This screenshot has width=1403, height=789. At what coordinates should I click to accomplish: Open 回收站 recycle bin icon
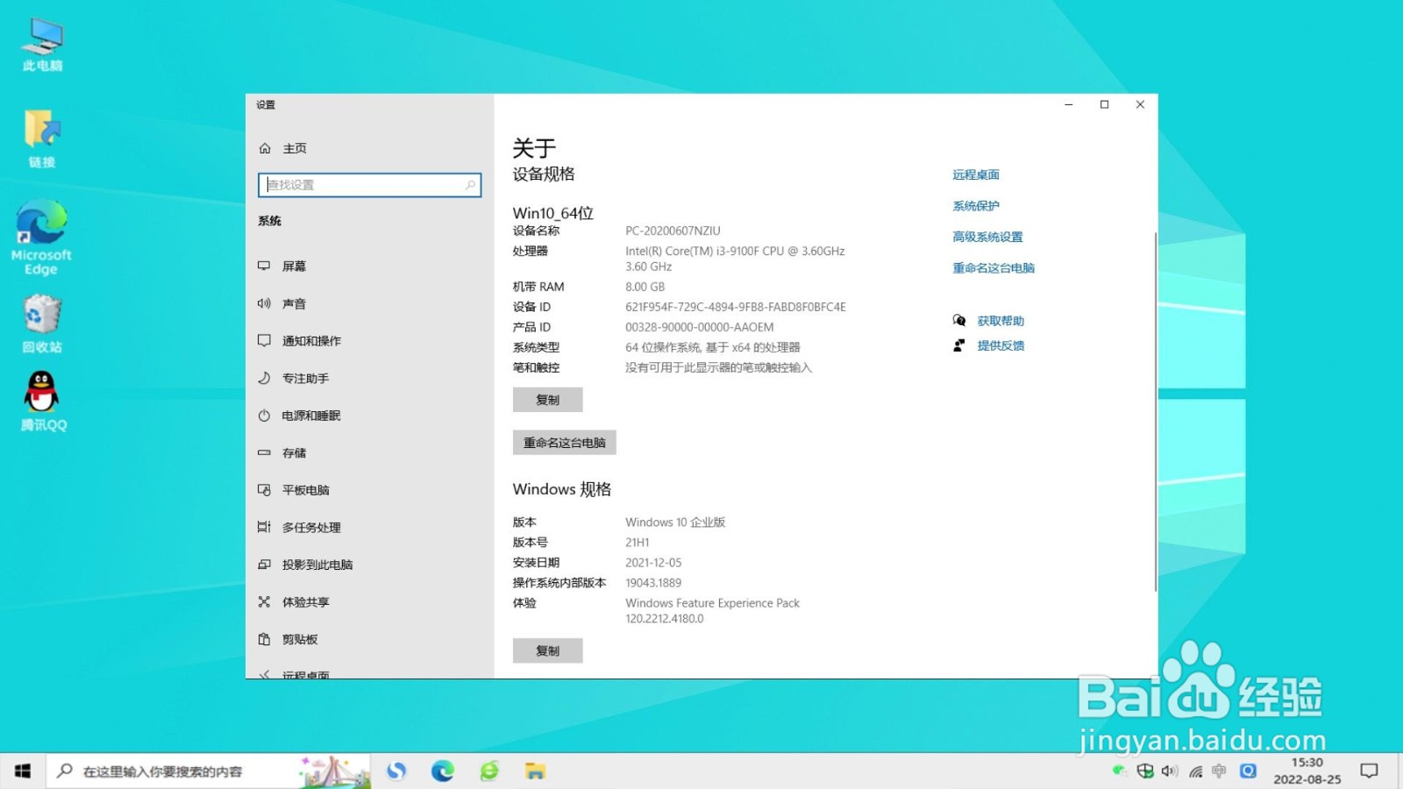(x=42, y=323)
